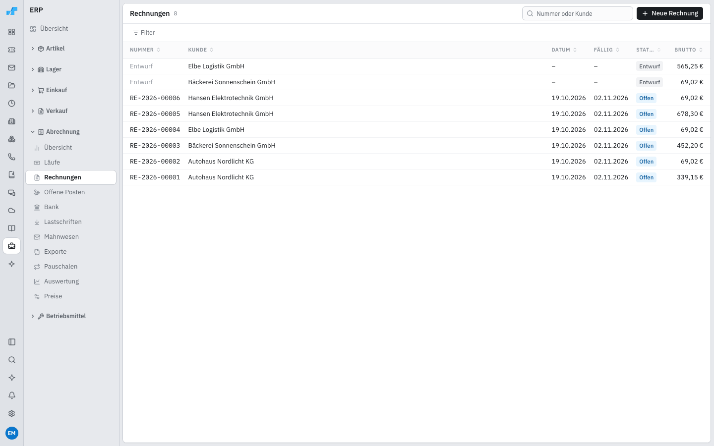Open Offene Posten in sidebar
This screenshot has height=446, width=714.
71,192
